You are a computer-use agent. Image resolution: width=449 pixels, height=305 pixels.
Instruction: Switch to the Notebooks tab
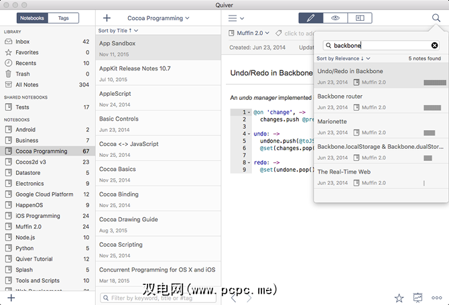pyautogui.click(x=32, y=18)
